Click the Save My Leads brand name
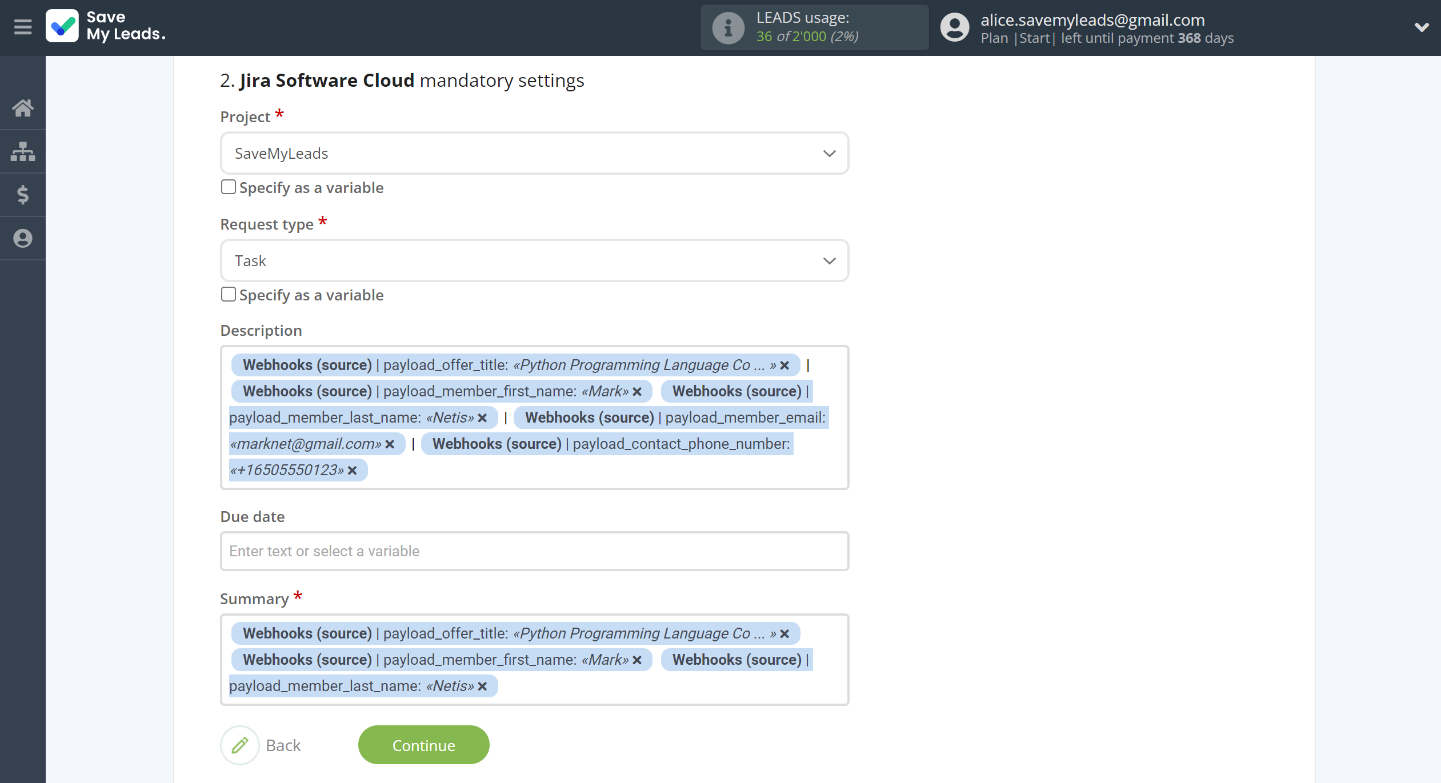 point(126,26)
